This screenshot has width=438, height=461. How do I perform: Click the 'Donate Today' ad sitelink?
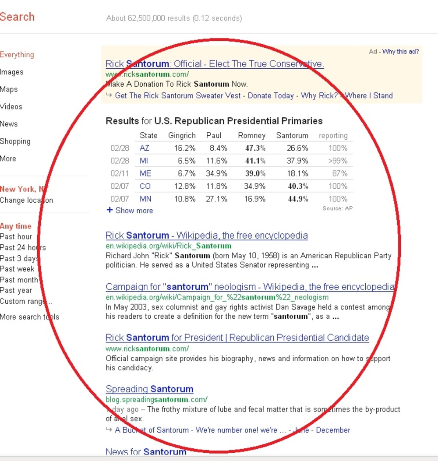[x=271, y=96]
